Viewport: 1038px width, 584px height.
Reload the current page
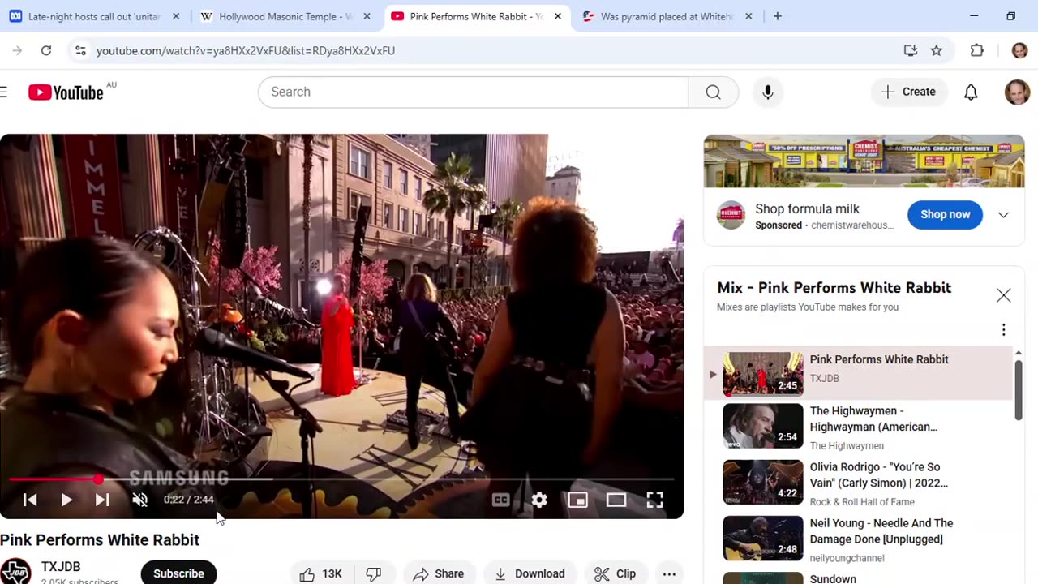46,50
